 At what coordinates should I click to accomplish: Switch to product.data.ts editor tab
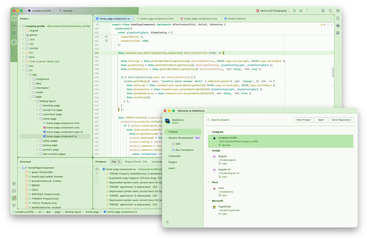[235, 19]
